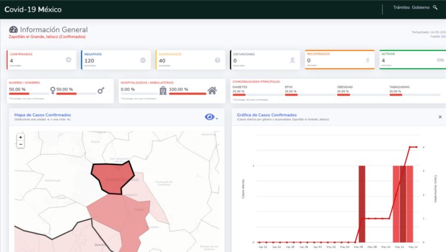Click the question icon on Sospechosos card
Viewport: 446px width, 252px height.
pos(218,60)
